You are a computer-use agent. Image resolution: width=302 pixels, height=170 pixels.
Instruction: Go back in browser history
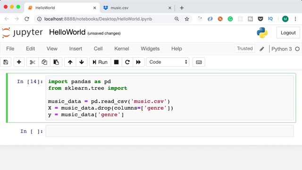pyautogui.click(x=7, y=19)
